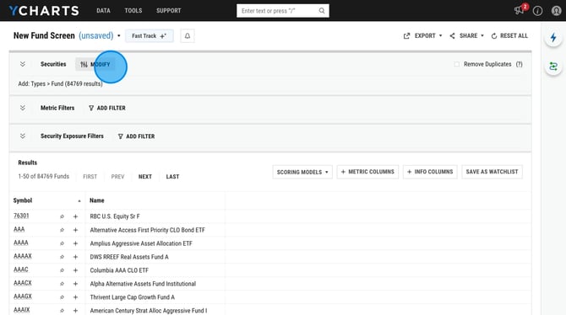Screen dimensions: 566x315
Task: Open the Export dropdown
Action: 422,35
